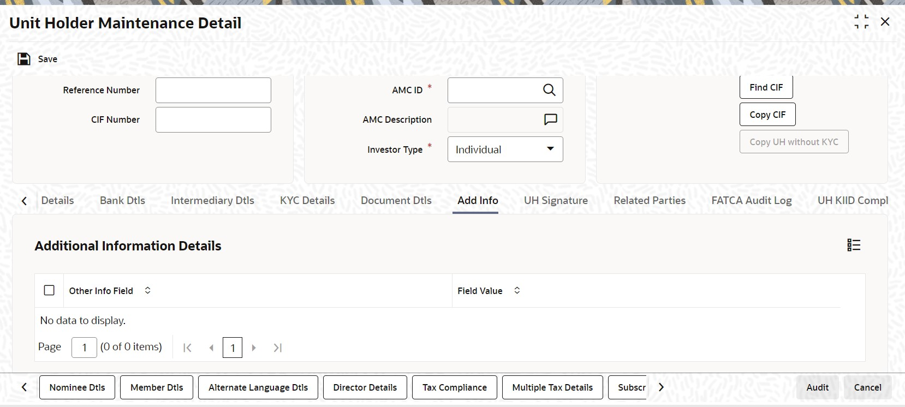Collapse the window with restore icon

861,22
